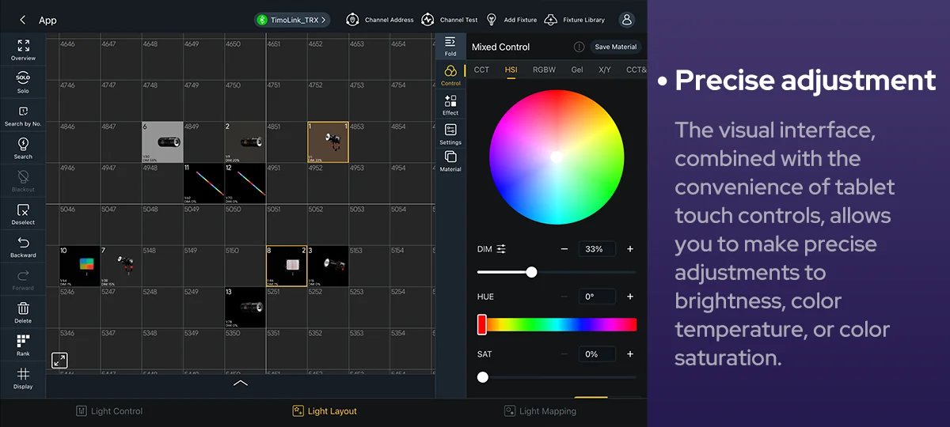Image resolution: width=950 pixels, height=427 pixels.
Task: Switch to the RGBW tab
Action: pos(544,70)
